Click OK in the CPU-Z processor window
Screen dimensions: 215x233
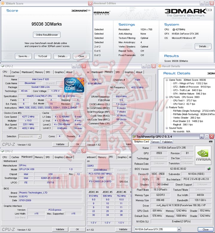[78, 144]
